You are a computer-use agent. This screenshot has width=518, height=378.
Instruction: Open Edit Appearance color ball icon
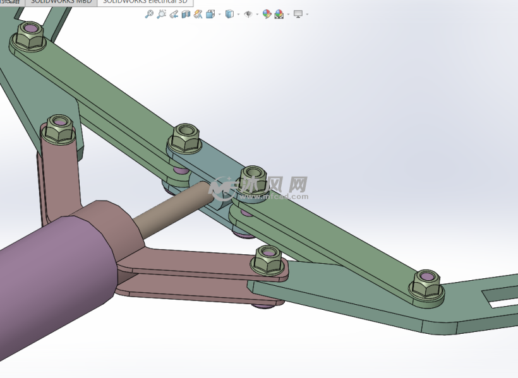pyautogui.click(x=267, y=14)
